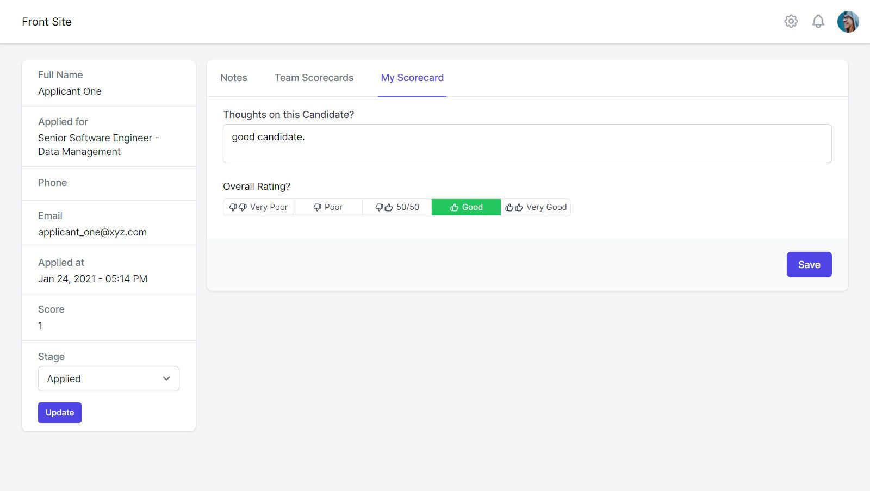This screenshot has height=491, width=870.
Task: Click the double thumbs-up icon on Very Good
Action: pyautogui.click(x=513, y=207)
